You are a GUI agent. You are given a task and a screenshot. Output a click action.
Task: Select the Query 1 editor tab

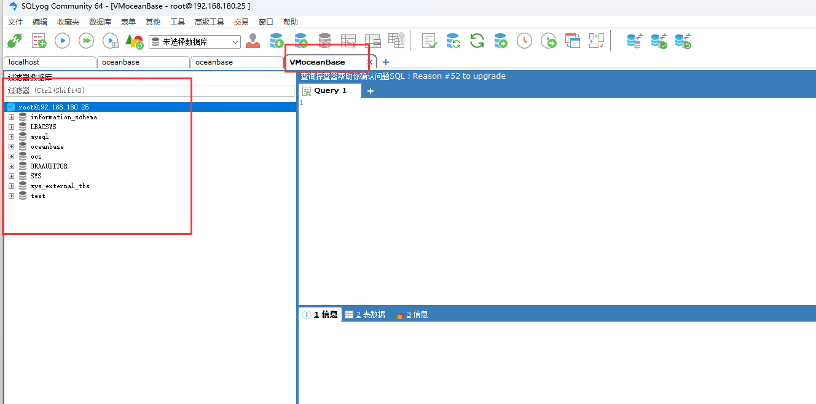click(330, 90)
